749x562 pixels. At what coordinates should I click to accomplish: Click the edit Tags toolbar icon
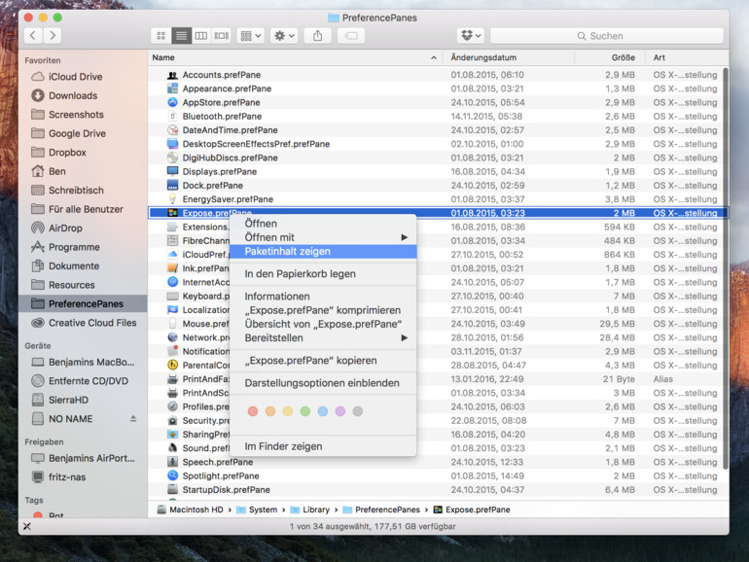[x=350, y=36]
